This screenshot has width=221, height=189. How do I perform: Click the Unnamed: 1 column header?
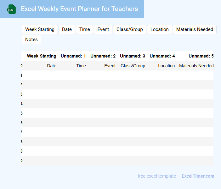pyautogui.click(x=73, y=56)
